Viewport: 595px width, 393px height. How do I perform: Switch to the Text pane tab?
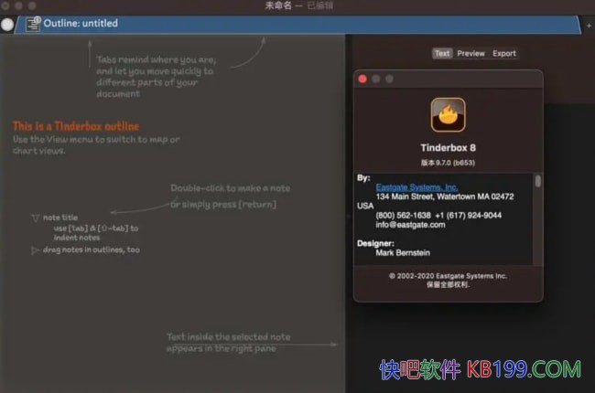[x=442, y=54]
